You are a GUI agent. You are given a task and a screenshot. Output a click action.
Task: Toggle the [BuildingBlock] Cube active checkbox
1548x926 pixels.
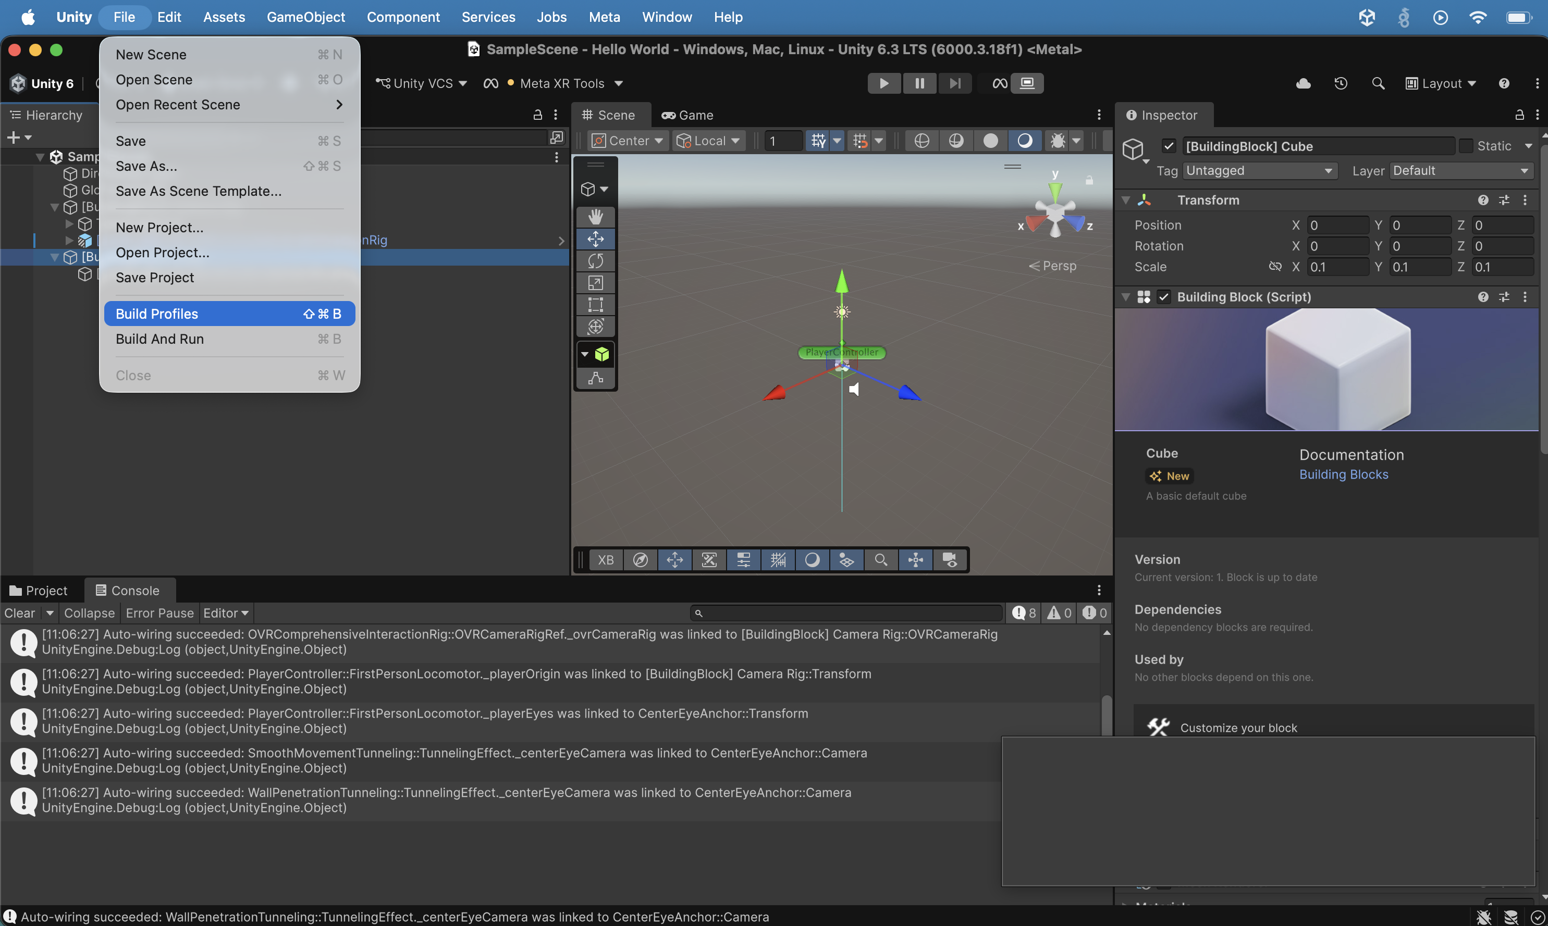point(1169,146)
